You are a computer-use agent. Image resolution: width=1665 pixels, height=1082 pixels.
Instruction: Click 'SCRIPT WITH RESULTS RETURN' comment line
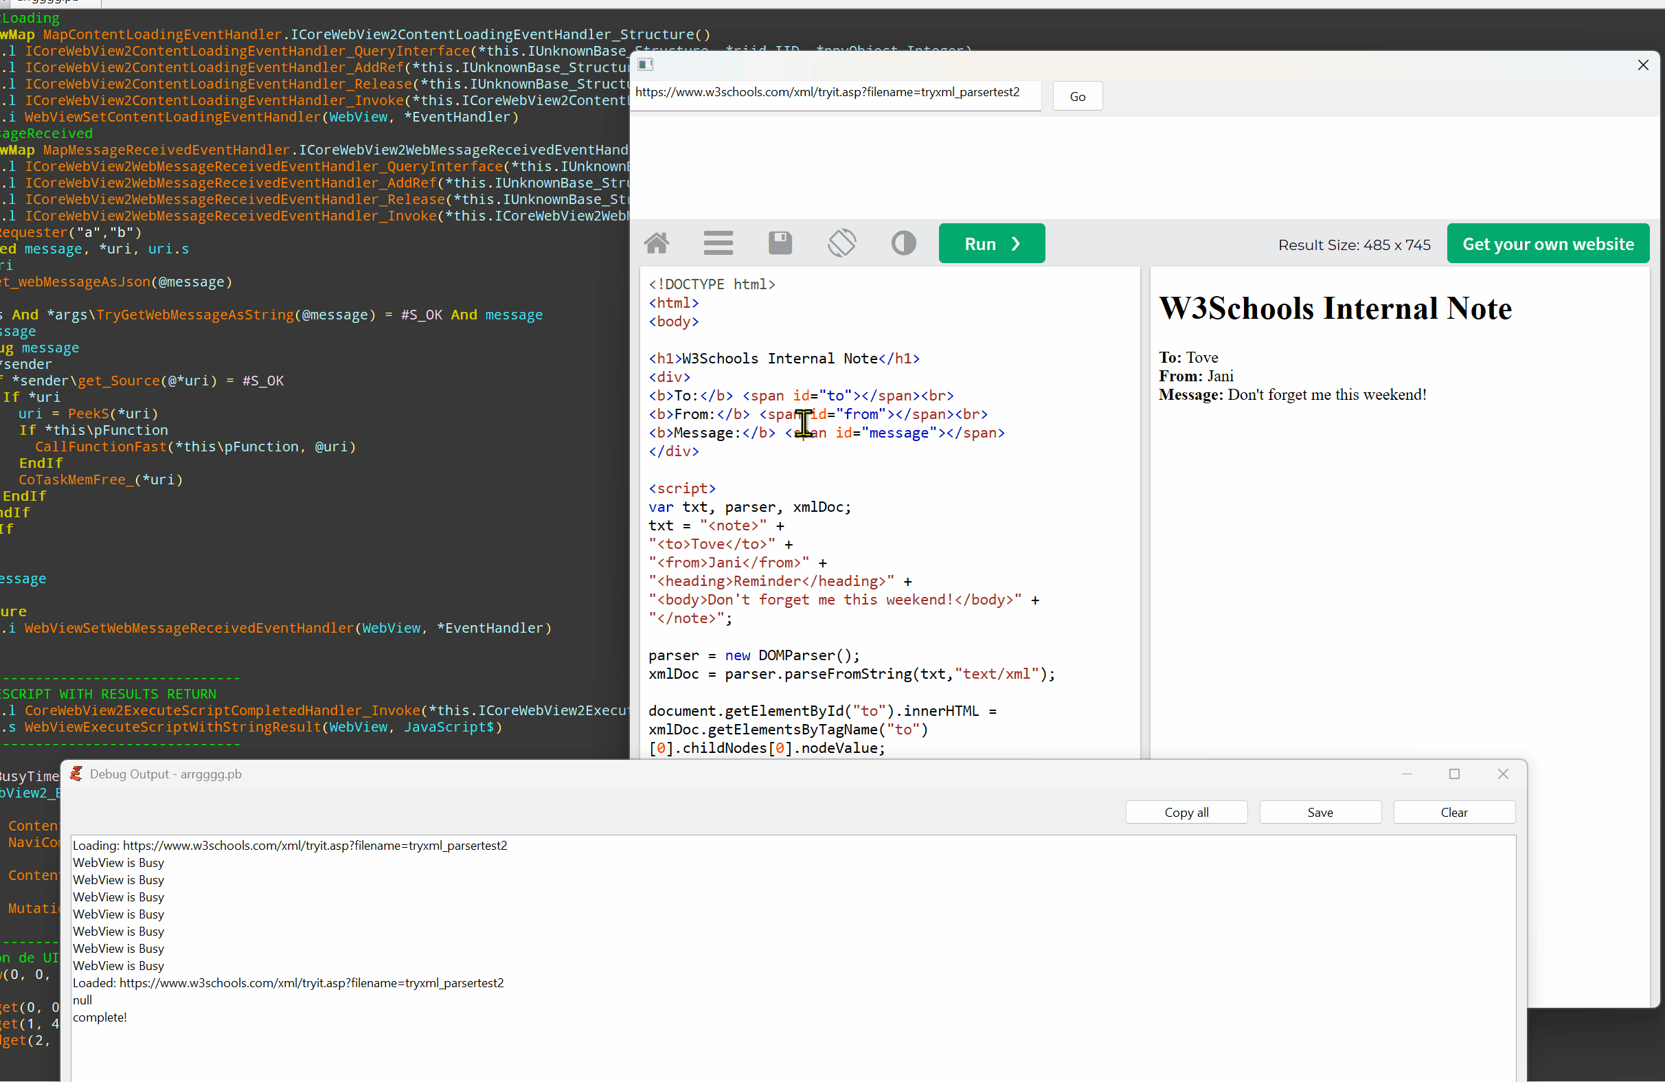pos(109,695)
